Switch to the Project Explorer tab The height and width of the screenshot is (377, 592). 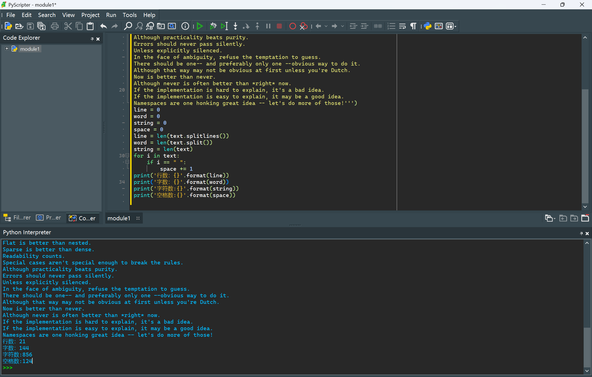point(49,218)
